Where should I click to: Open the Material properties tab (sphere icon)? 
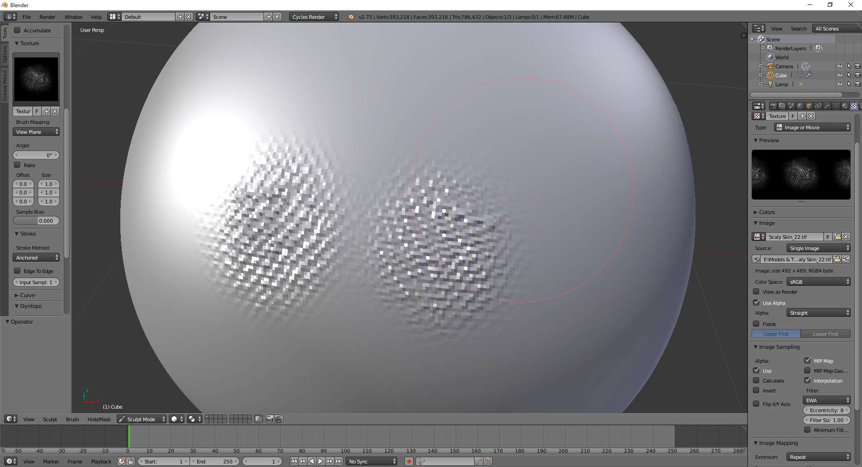(845, 106)
